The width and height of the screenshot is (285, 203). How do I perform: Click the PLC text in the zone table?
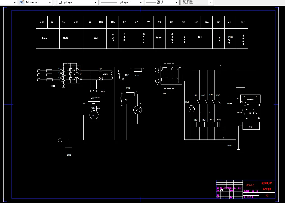[231, 37]
